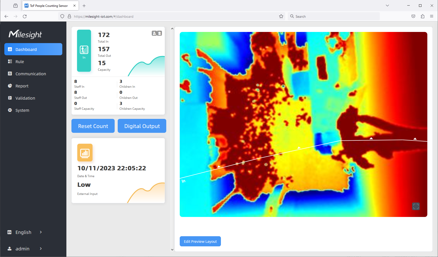This screenshot has width=438, height=257.
Task: Open Communication settings from the sidebar
Action: point(10,74)
